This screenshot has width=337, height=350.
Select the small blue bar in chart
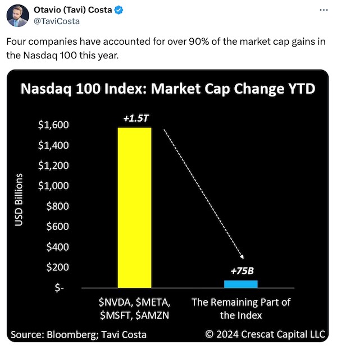(241, 284)
